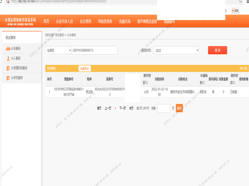
Task: Click the 出险地点 column header
Action: (x=183, y=79)
